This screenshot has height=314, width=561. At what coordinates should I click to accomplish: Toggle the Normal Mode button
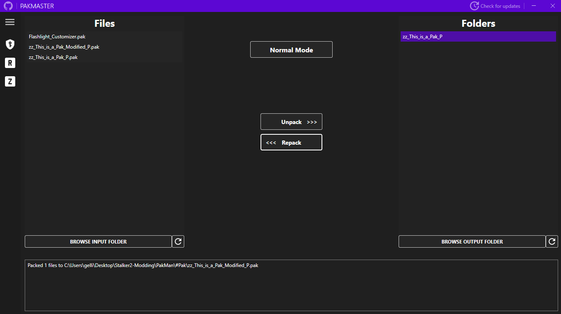[291, 49]
